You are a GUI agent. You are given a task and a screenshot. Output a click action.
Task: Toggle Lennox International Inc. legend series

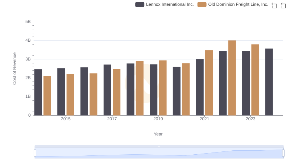tap(165, 4)
